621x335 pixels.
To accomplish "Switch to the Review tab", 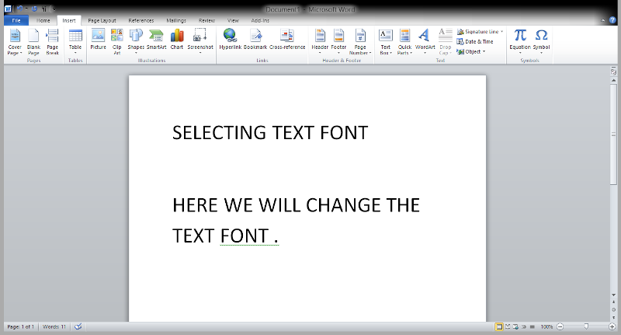I will (x=206, y=20).
